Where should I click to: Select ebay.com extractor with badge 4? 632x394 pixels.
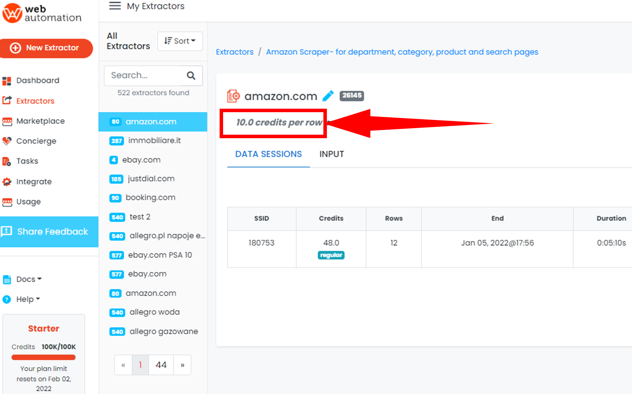click(141, 160)
